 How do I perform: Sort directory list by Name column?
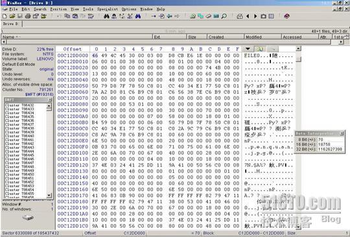point(76,37)
